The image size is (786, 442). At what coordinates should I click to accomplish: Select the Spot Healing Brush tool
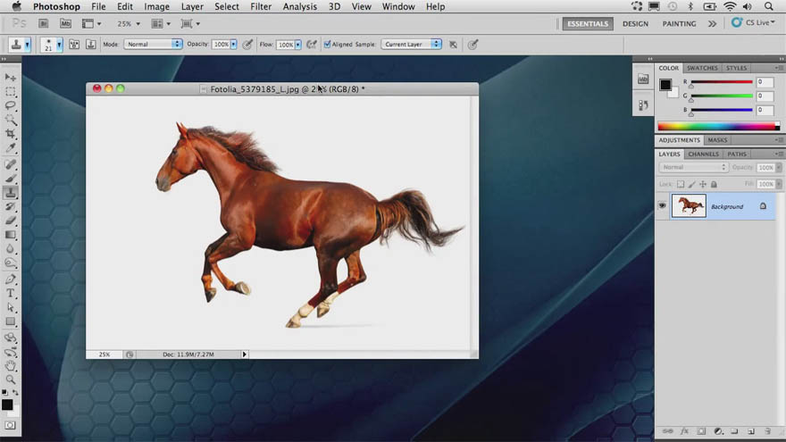tap(11, 164)
